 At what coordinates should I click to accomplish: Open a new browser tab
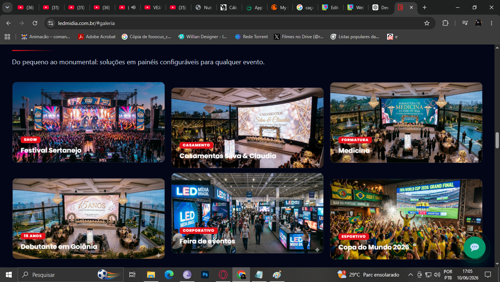[x=425, y=7]
